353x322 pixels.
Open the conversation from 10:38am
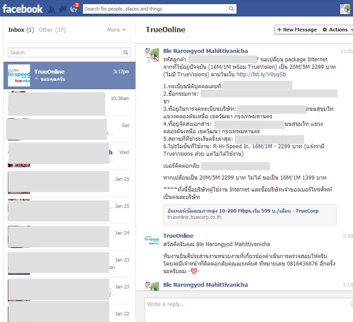pos(69,103)
